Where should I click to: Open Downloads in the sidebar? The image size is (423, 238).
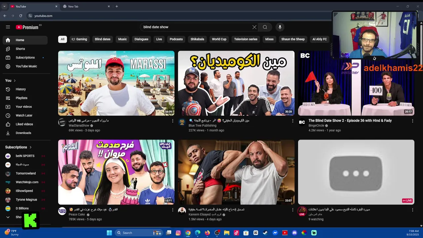click(x=25, y=133)
